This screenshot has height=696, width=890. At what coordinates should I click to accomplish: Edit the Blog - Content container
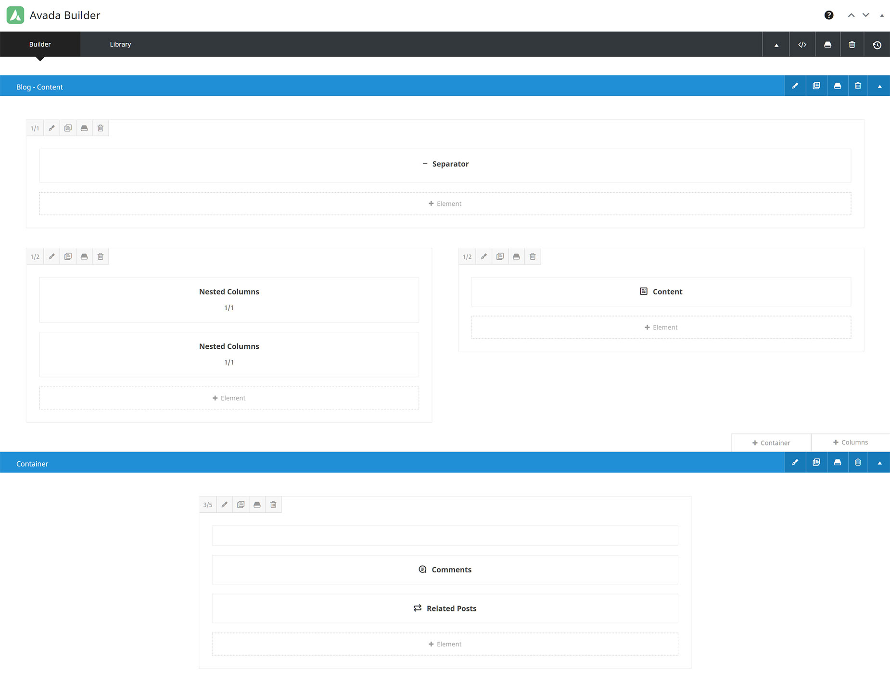pos(795,86)
